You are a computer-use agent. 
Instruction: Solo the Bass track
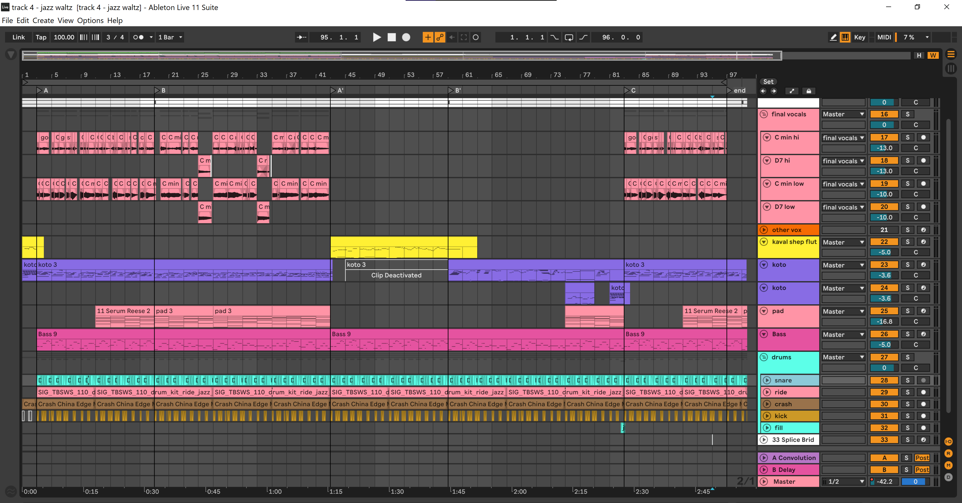[x=907, y=334]
